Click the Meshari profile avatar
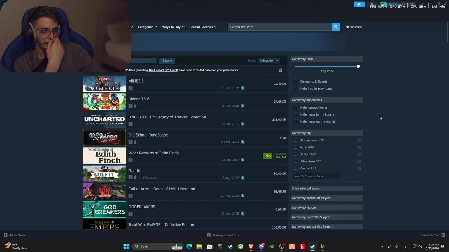Image resolution: width=449 pixels, height=252 pixels. (x=383, y=5)
